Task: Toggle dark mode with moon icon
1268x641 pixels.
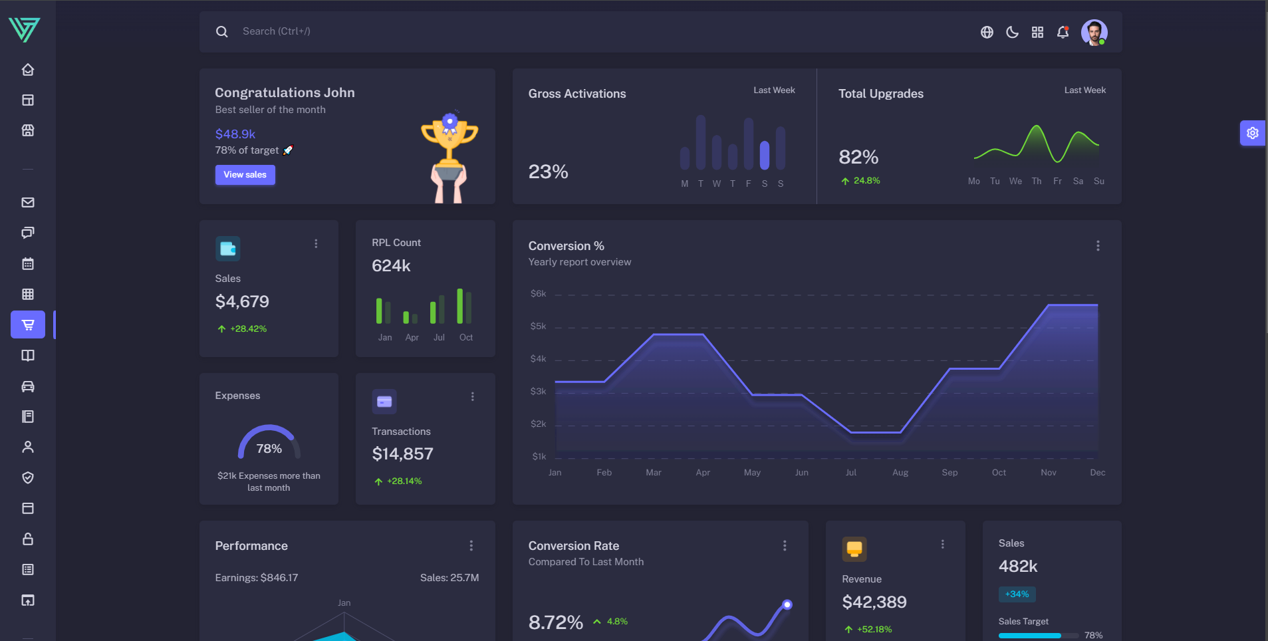Action: pyautogui.click(x=1012, y=32)
